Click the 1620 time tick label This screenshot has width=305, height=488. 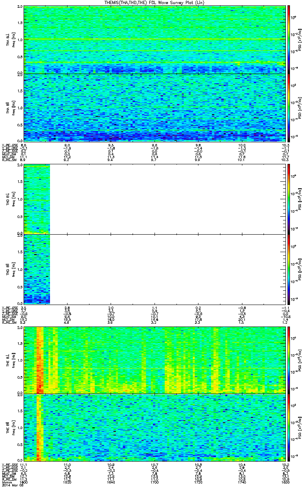click(x=68, y=482)
